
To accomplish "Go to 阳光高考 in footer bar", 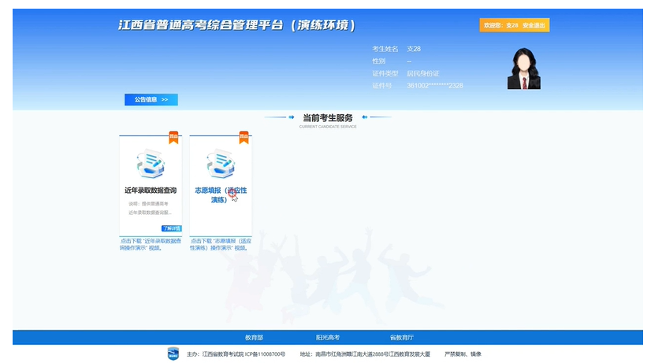I will [328, 337].
